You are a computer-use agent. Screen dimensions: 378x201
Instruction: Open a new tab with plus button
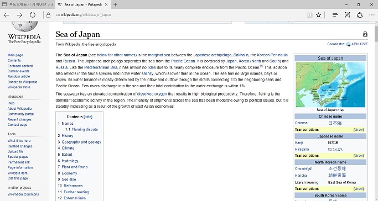point(115,4)
